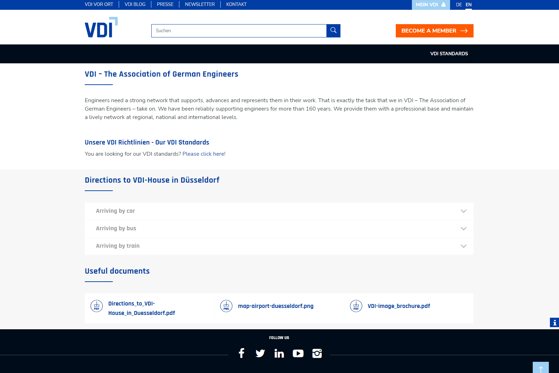Focus the Suchen search input field
Screen dimensions: 559x373
click(239, 31)
